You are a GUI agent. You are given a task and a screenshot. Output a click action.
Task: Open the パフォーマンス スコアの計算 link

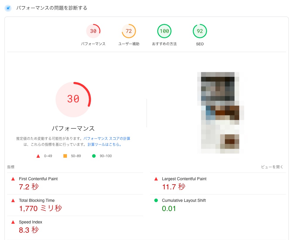pyautogui.click(x=107, y=138)
